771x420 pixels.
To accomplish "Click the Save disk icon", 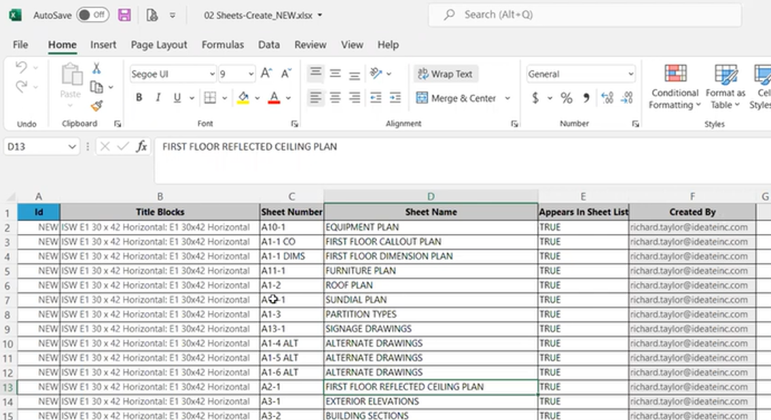I will tap(124, 15).
